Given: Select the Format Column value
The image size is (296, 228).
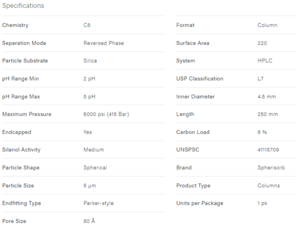Looking at the screenshot, I should pyautogui.click(x=267, y=25).
